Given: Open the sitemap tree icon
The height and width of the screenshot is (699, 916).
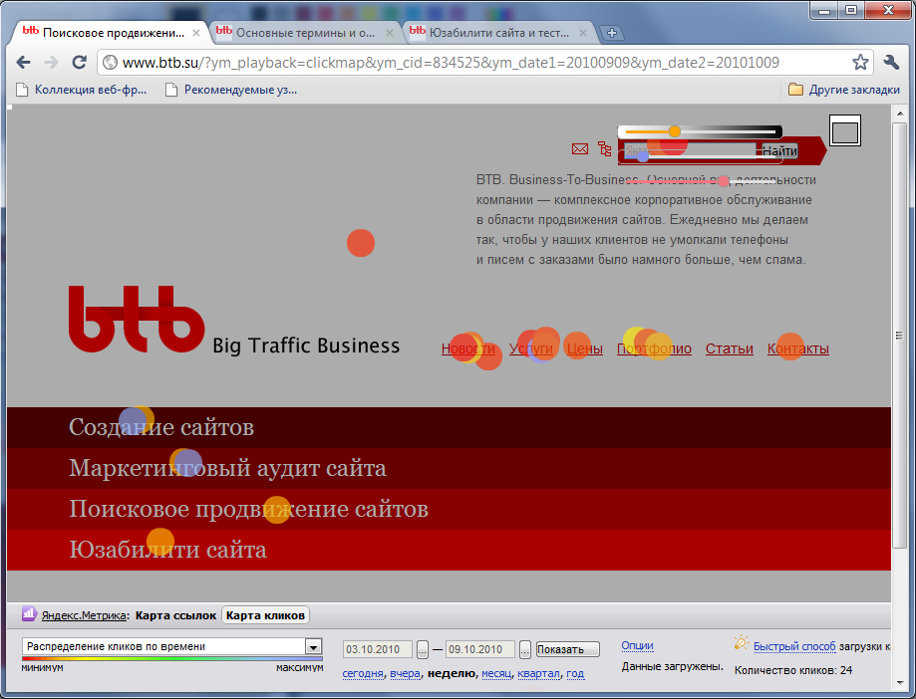Looking at the screenshot, I should tap(605, 148).
